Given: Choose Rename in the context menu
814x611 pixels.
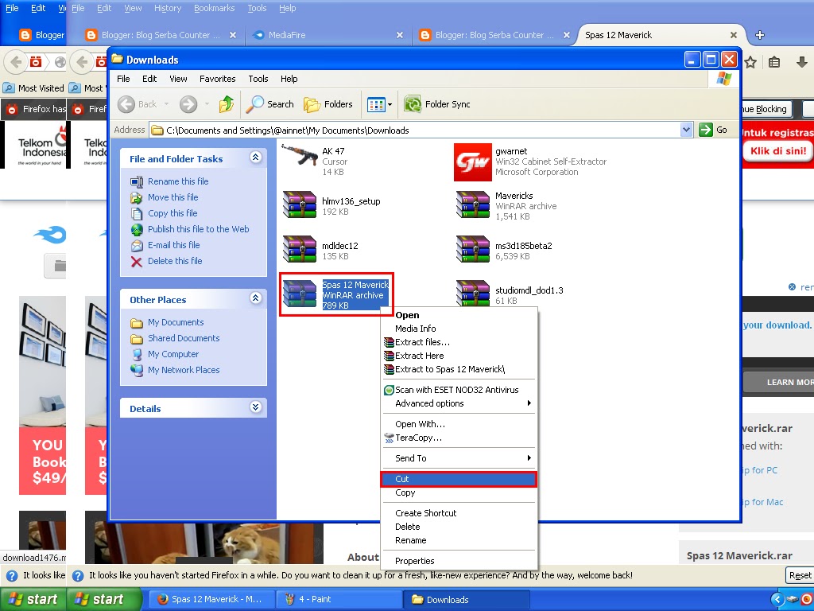Looking at the screenshot, I should tap(459, 540).
